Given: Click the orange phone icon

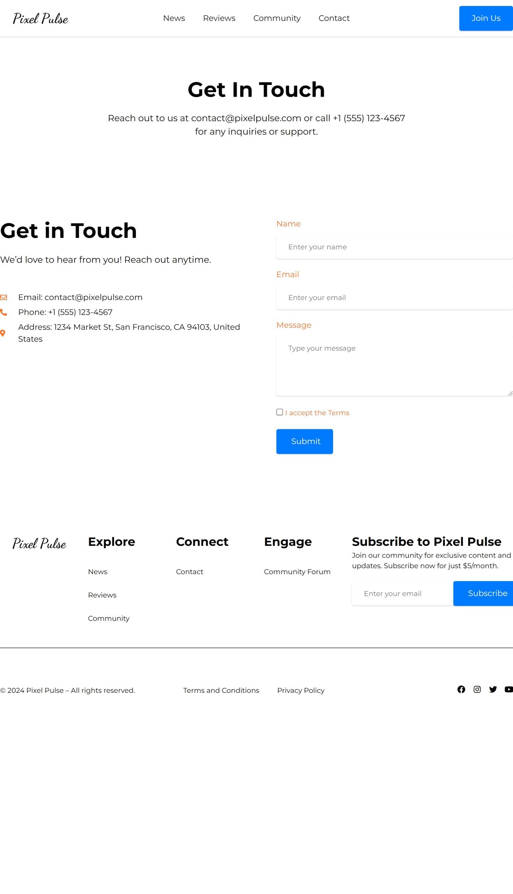Looking at the screenshot, I should 3,312.
